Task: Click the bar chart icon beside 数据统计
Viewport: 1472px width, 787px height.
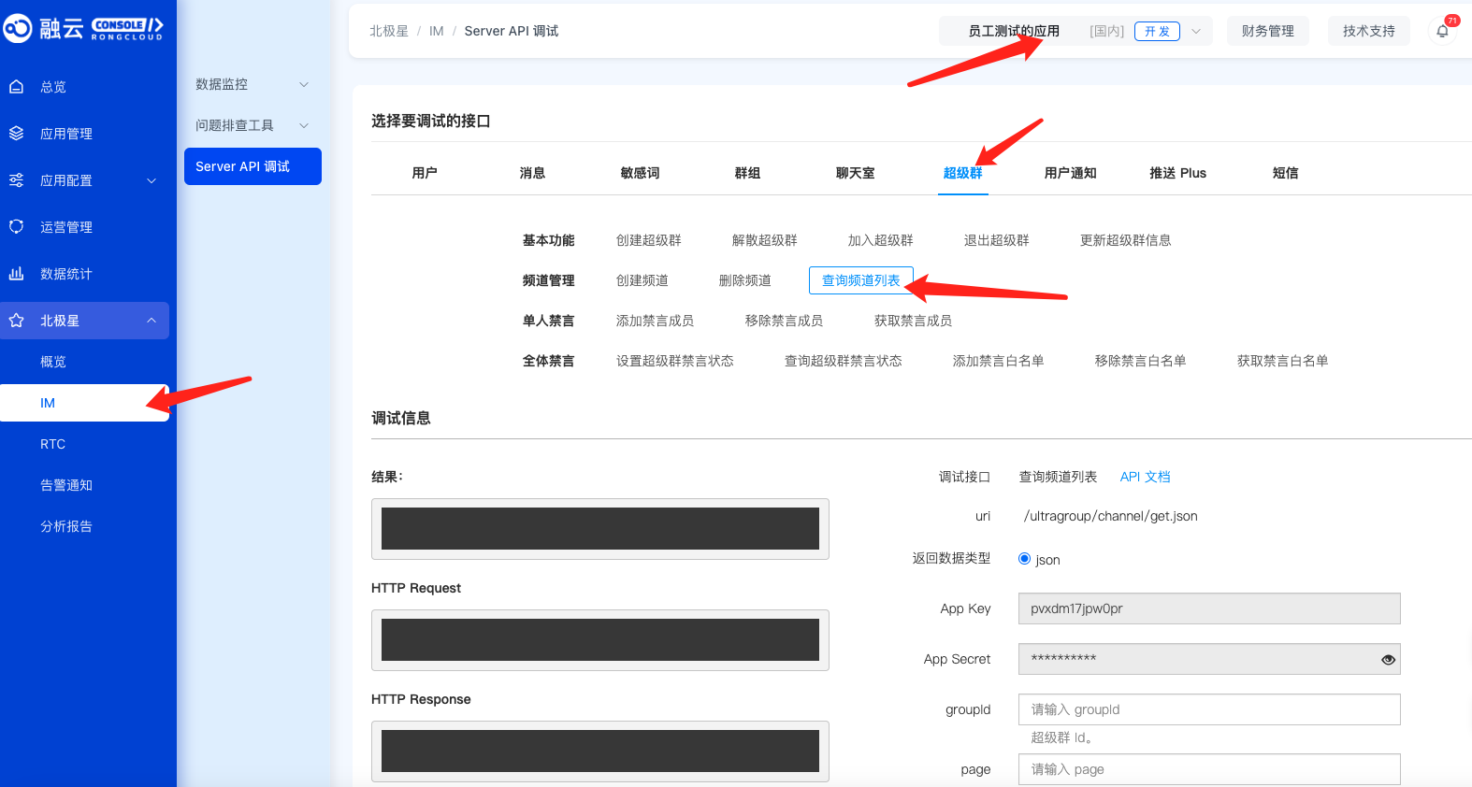Action: click(x=16, y=274)
